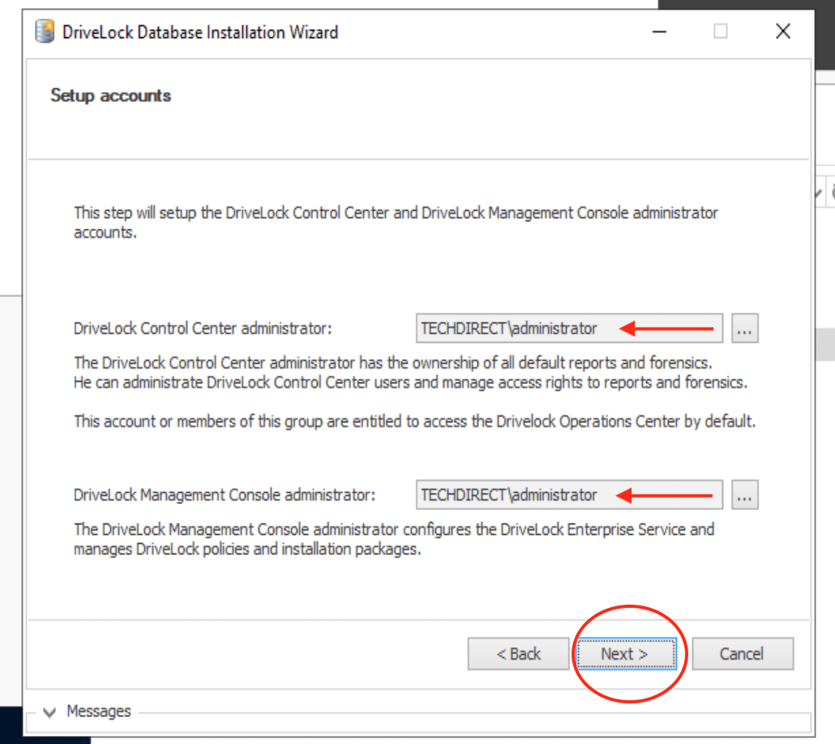Image resolution: width=835 pixels, height=744 pixels.
Task: Expand the Messages section chevron
Action: coord(50,712)
